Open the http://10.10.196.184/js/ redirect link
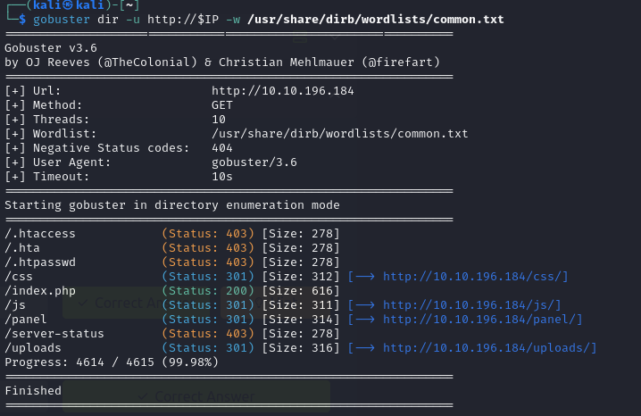Viewport: 641px width, 416px height. pyautogui.click(x=471, y=305)
